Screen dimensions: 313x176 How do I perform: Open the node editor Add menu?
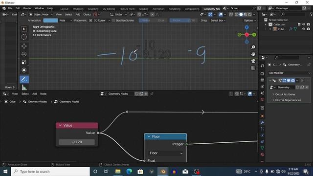point(34,94)
